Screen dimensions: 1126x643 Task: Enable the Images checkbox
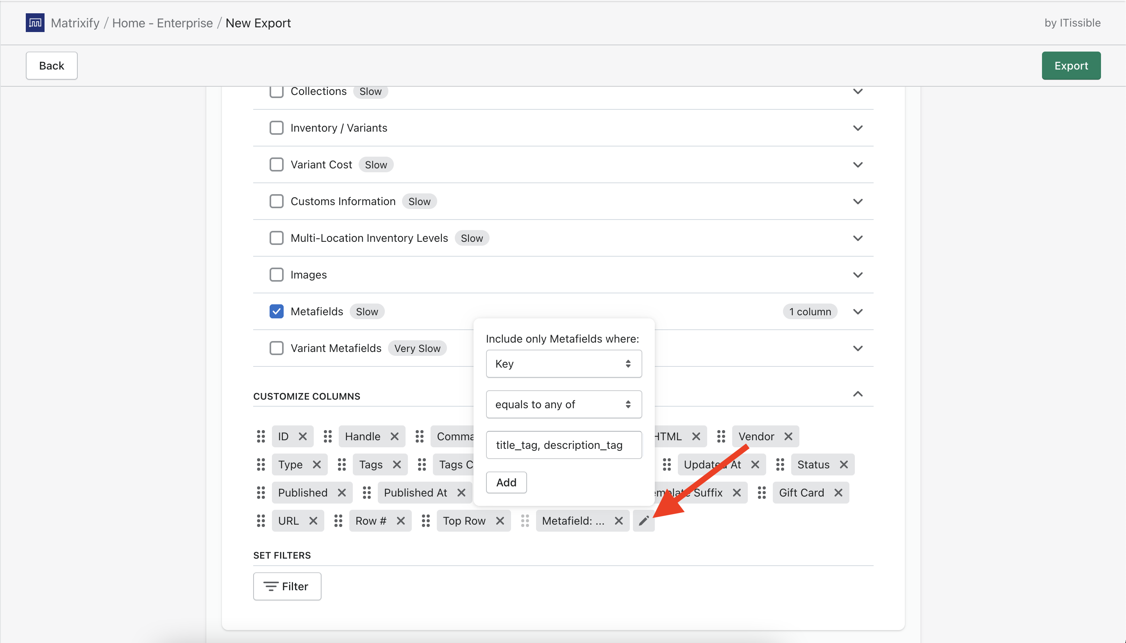pyautogui.click(x=277, y=275)
